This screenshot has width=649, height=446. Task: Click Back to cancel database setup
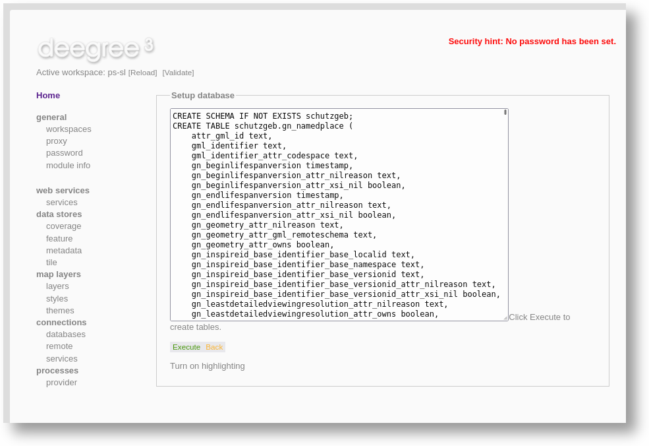pos(214,346)
